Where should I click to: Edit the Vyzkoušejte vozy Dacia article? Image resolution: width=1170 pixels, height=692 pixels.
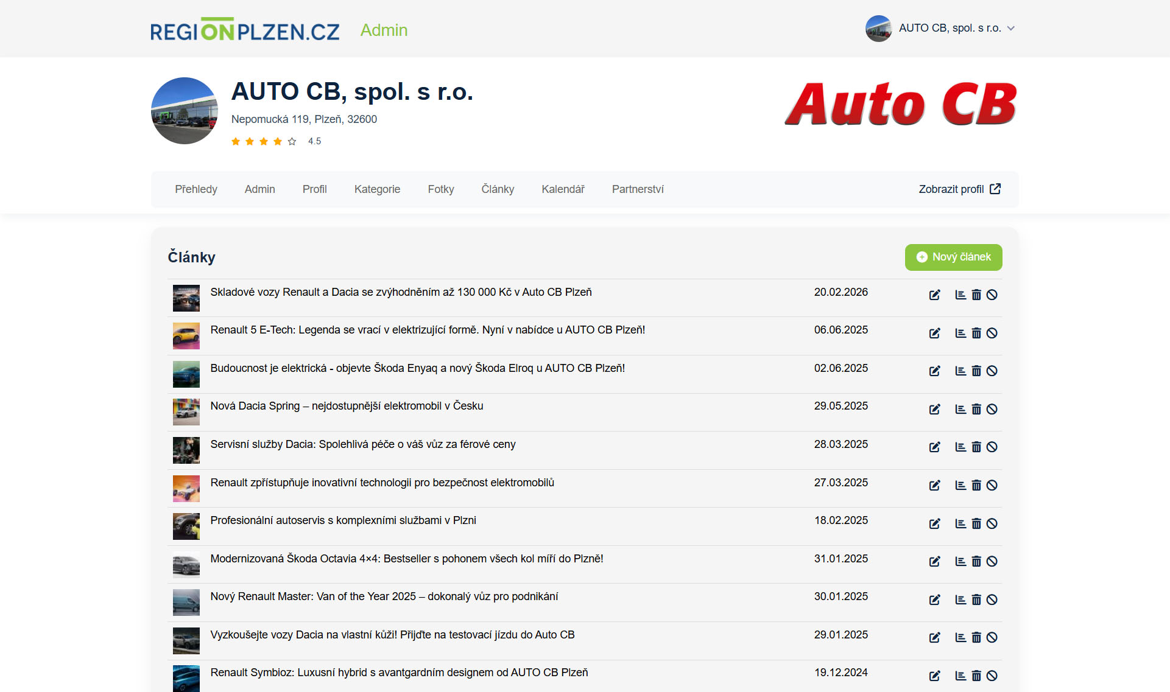click(934, 638)
